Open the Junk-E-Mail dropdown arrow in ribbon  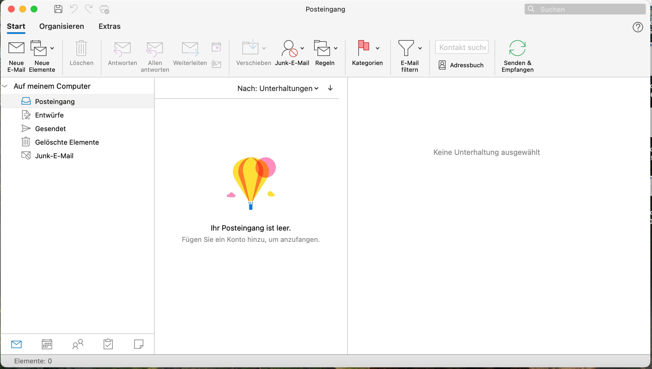click(302, 48)
